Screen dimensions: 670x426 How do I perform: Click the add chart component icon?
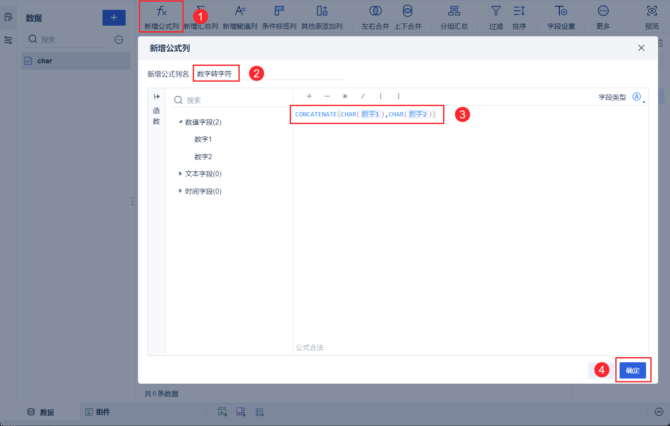point(223,412)
